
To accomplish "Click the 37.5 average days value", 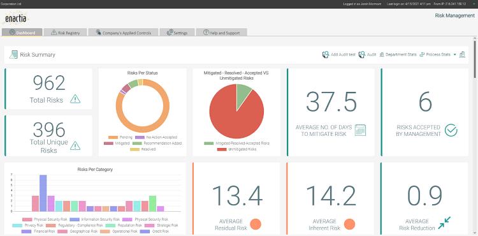I will point(331,101).
